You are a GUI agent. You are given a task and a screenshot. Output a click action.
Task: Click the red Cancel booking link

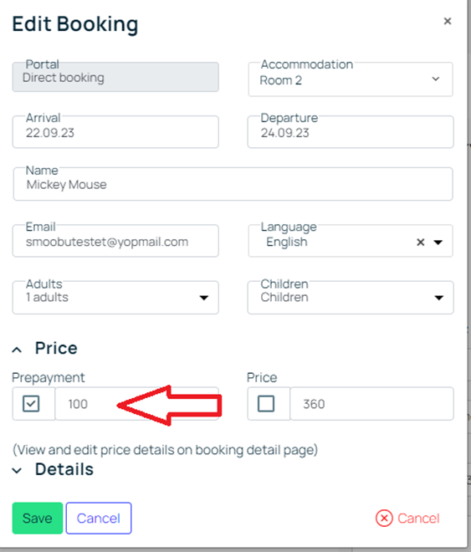(x=418, y=519)
